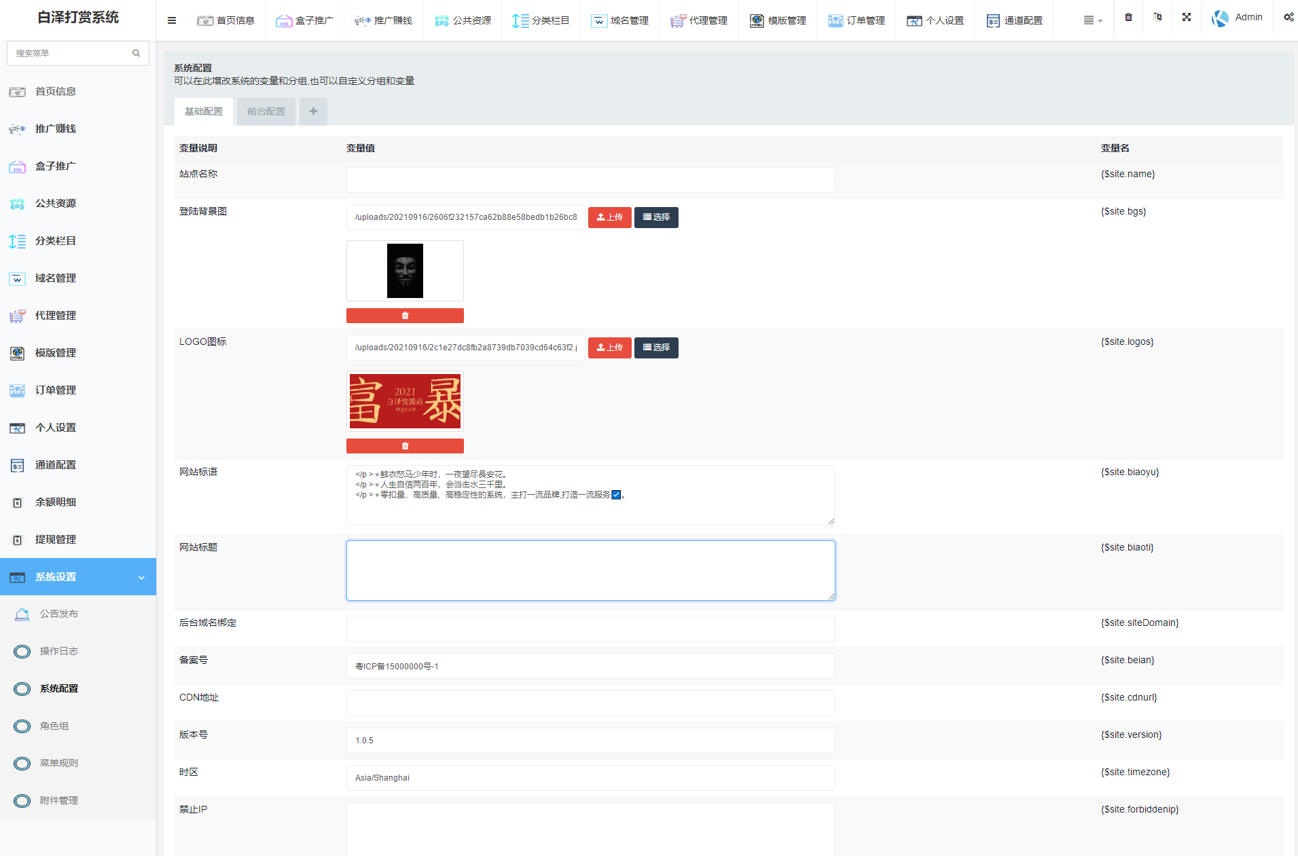Click the search magnifier in menu search
This screenshot has height=856, width=1298.
(136, 53)
